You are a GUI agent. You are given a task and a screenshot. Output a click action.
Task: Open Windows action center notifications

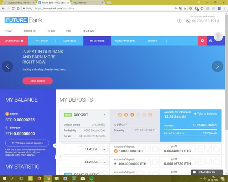click(x=222, y=178)
